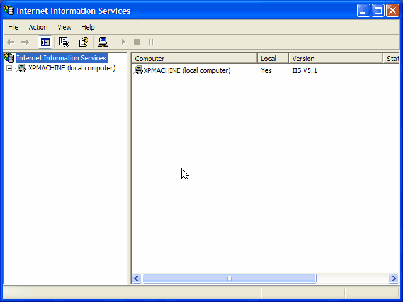Select XPMACHINE (local computer) list row text
Screen dimensions: 403x302
tap(187, 70)
